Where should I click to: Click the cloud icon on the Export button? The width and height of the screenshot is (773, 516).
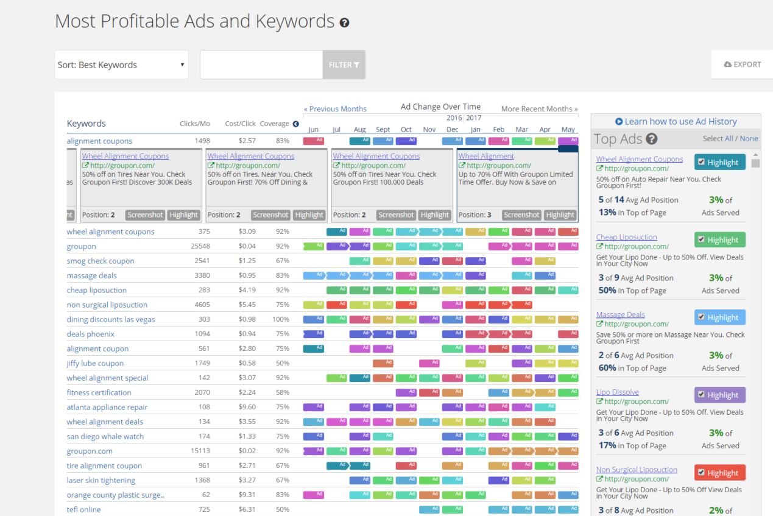point(727,65)
